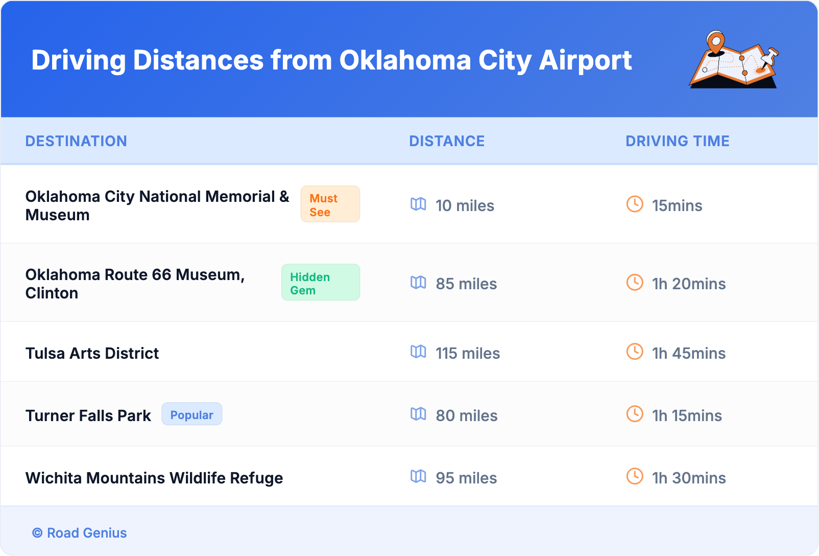Click the clock icon beside 15mins
Screen dimensions: 819x556
point(635,204)
